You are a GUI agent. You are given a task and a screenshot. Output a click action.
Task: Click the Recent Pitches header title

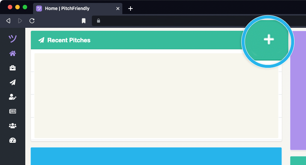point(69,40)
